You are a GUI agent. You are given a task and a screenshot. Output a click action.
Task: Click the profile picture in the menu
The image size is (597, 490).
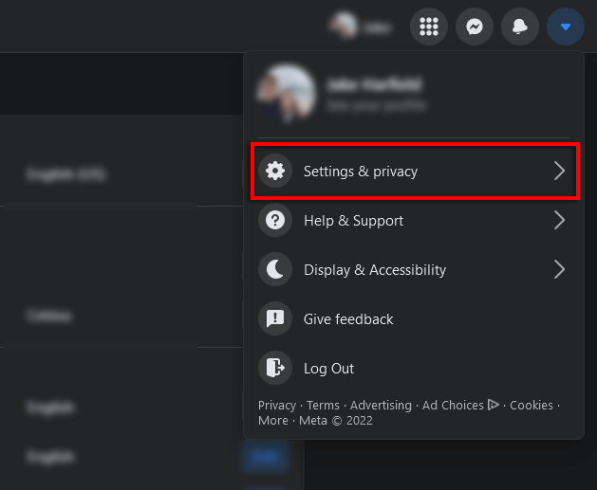(x=289, y=93)
